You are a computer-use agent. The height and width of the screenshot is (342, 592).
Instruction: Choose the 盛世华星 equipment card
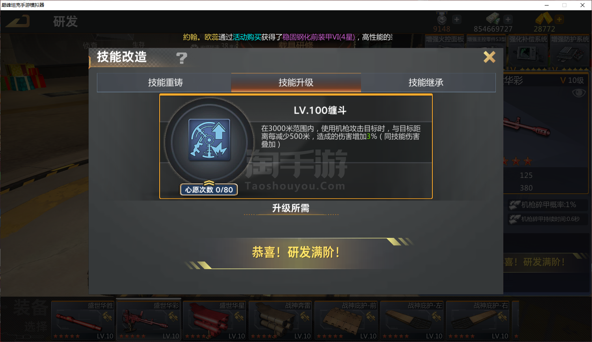point(214,320)
